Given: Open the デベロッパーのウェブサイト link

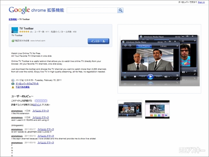Looking at the screenshot, I should (x=27, y=84).
